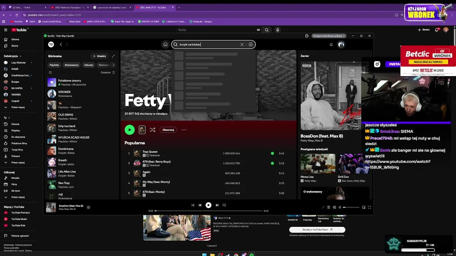Skip to next track in player bar
The image size is (456, 256).
(217, 205)
